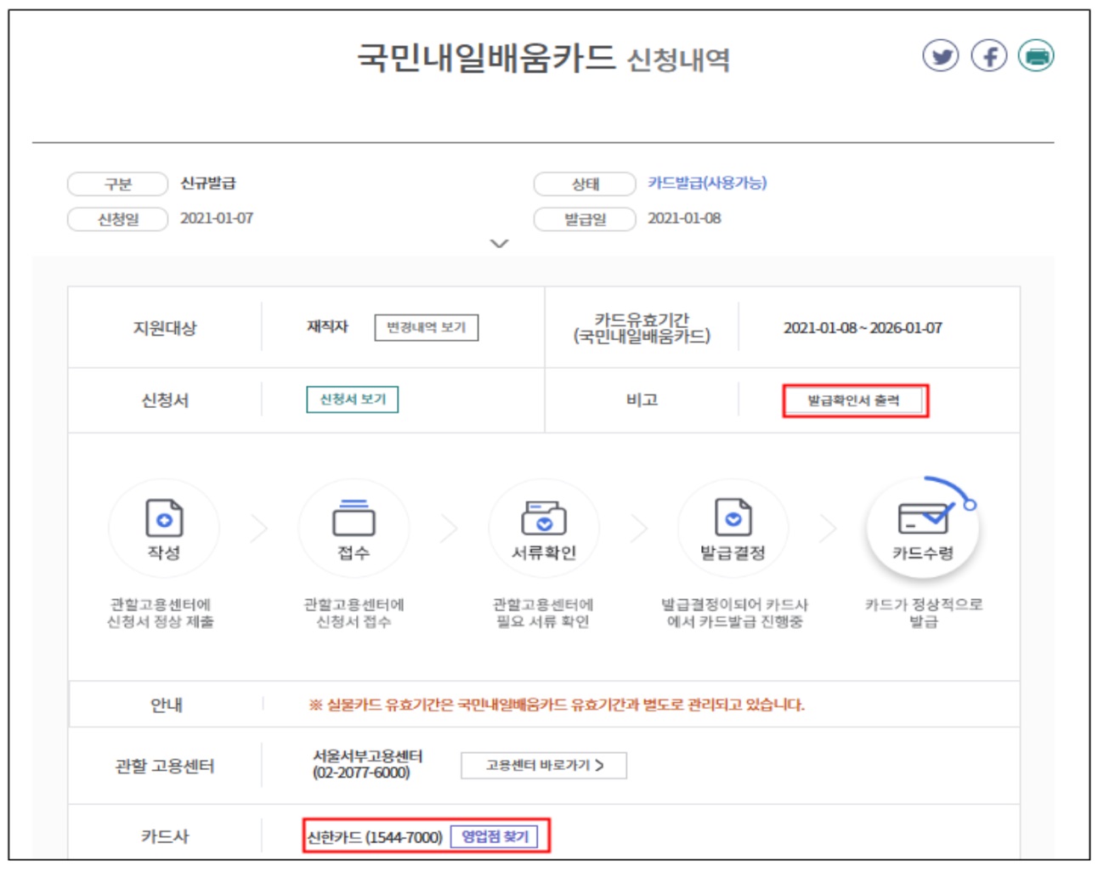Click 발급확인서 출력 button
Screen dimensions: 1098x872
853,400
